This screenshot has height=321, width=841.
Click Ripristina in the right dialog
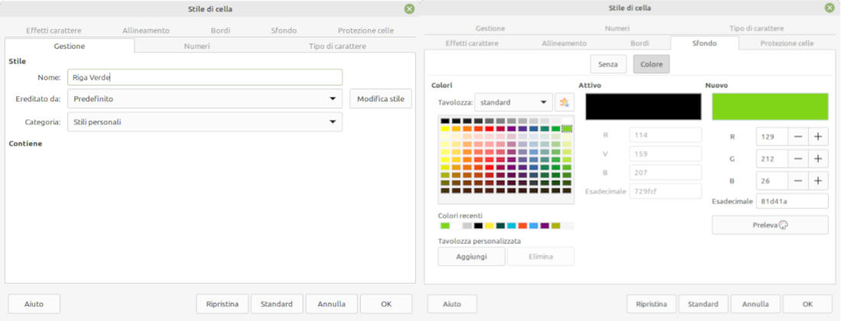tap(651, 304)
